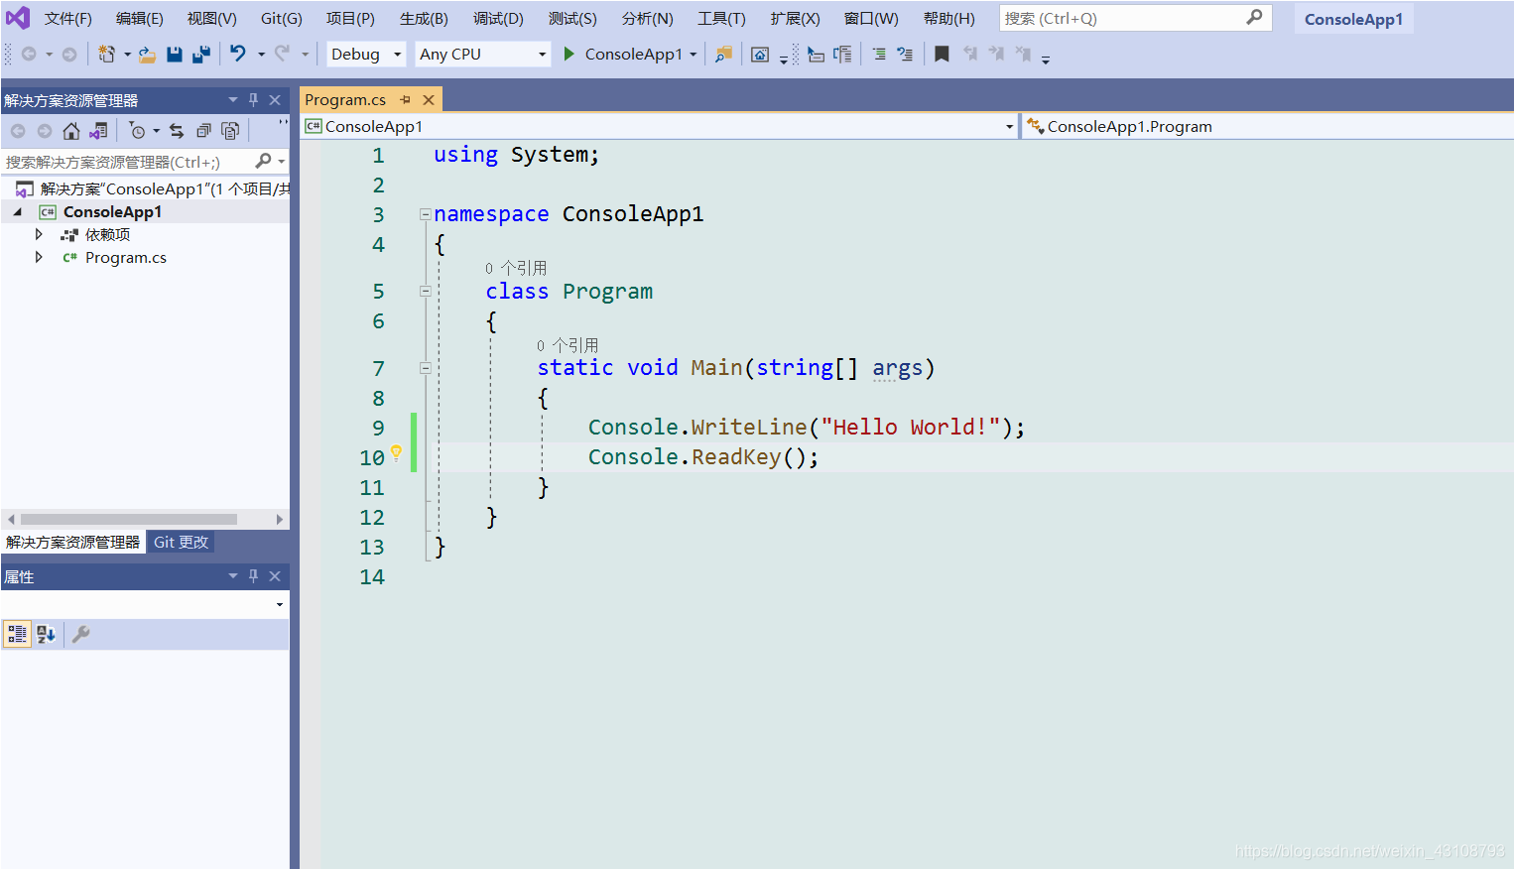1515x870 pixels.
Task: Close the Program.cs tab
Action: pyautogui.click(x=429, y=100)
